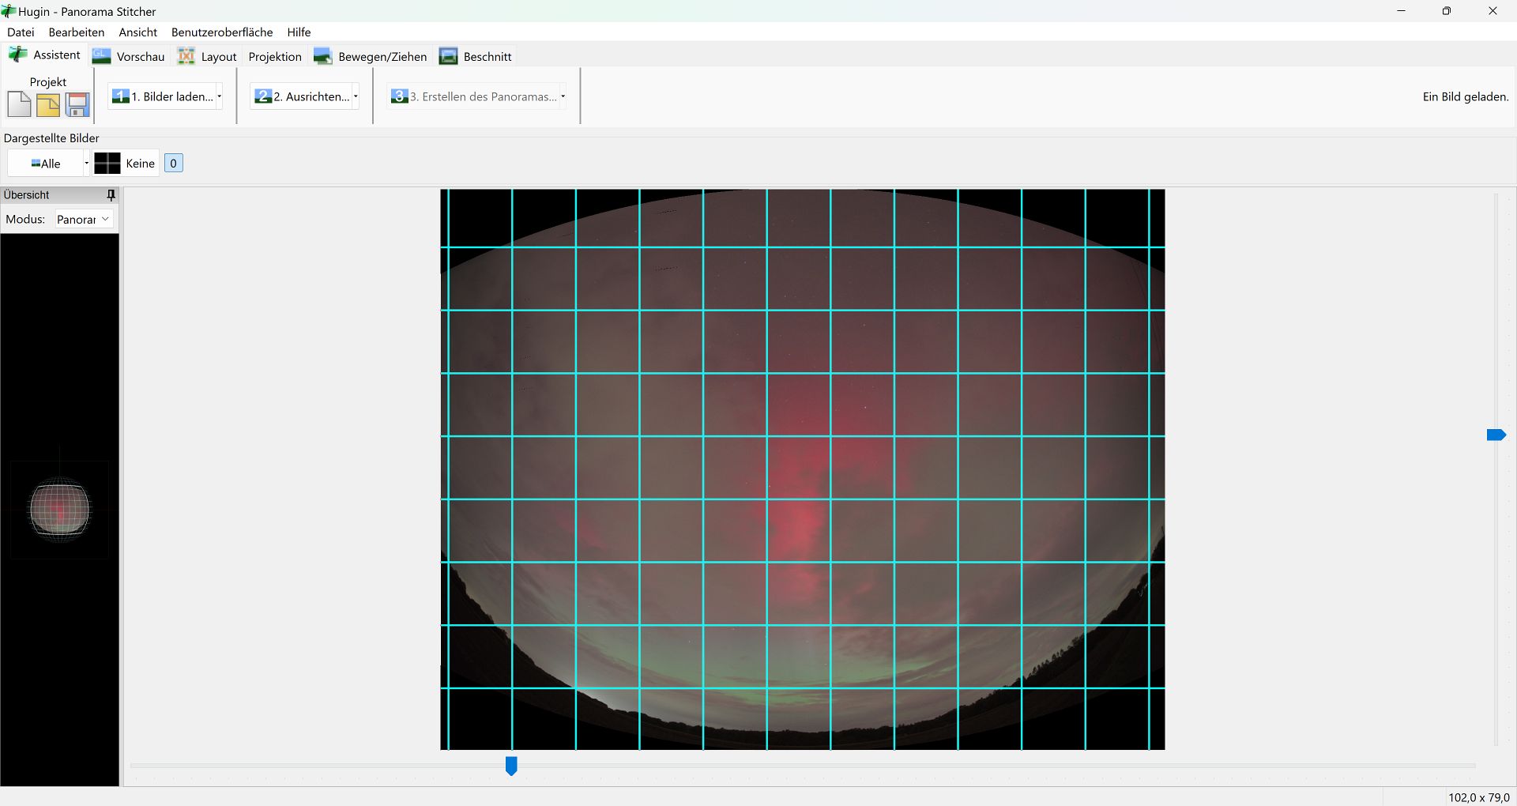This screenshot has width=1517, height=806.
Task: Open the Modus dropdown in Übersicht
Action: coord(83,219)
